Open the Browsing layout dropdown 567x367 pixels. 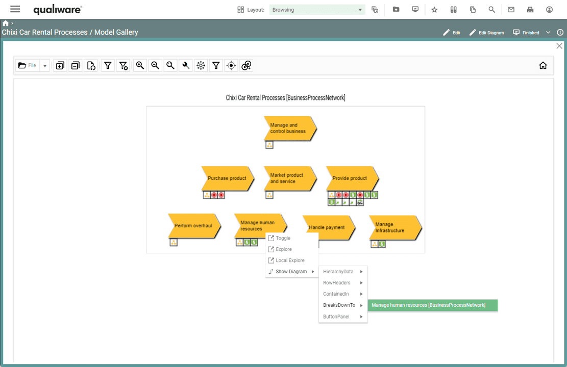point(316,9)
